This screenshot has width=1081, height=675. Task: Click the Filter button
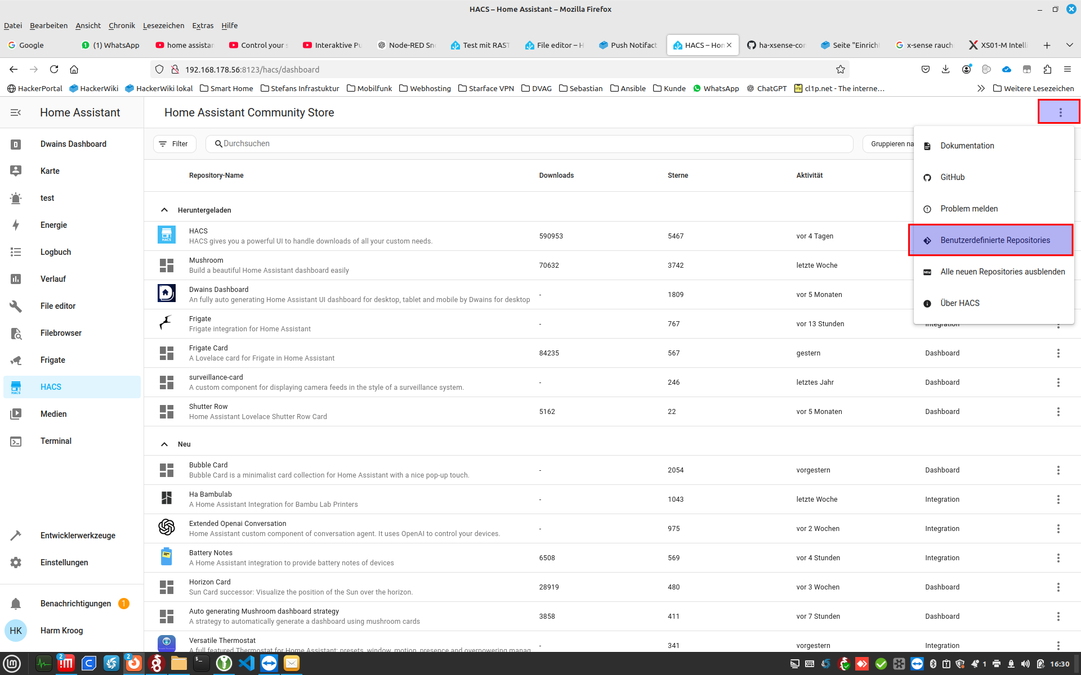[174, 144]
